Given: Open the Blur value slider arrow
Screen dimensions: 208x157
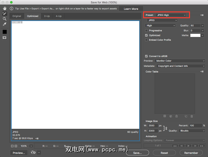Looking at the screenshot, I should [202, 31].
